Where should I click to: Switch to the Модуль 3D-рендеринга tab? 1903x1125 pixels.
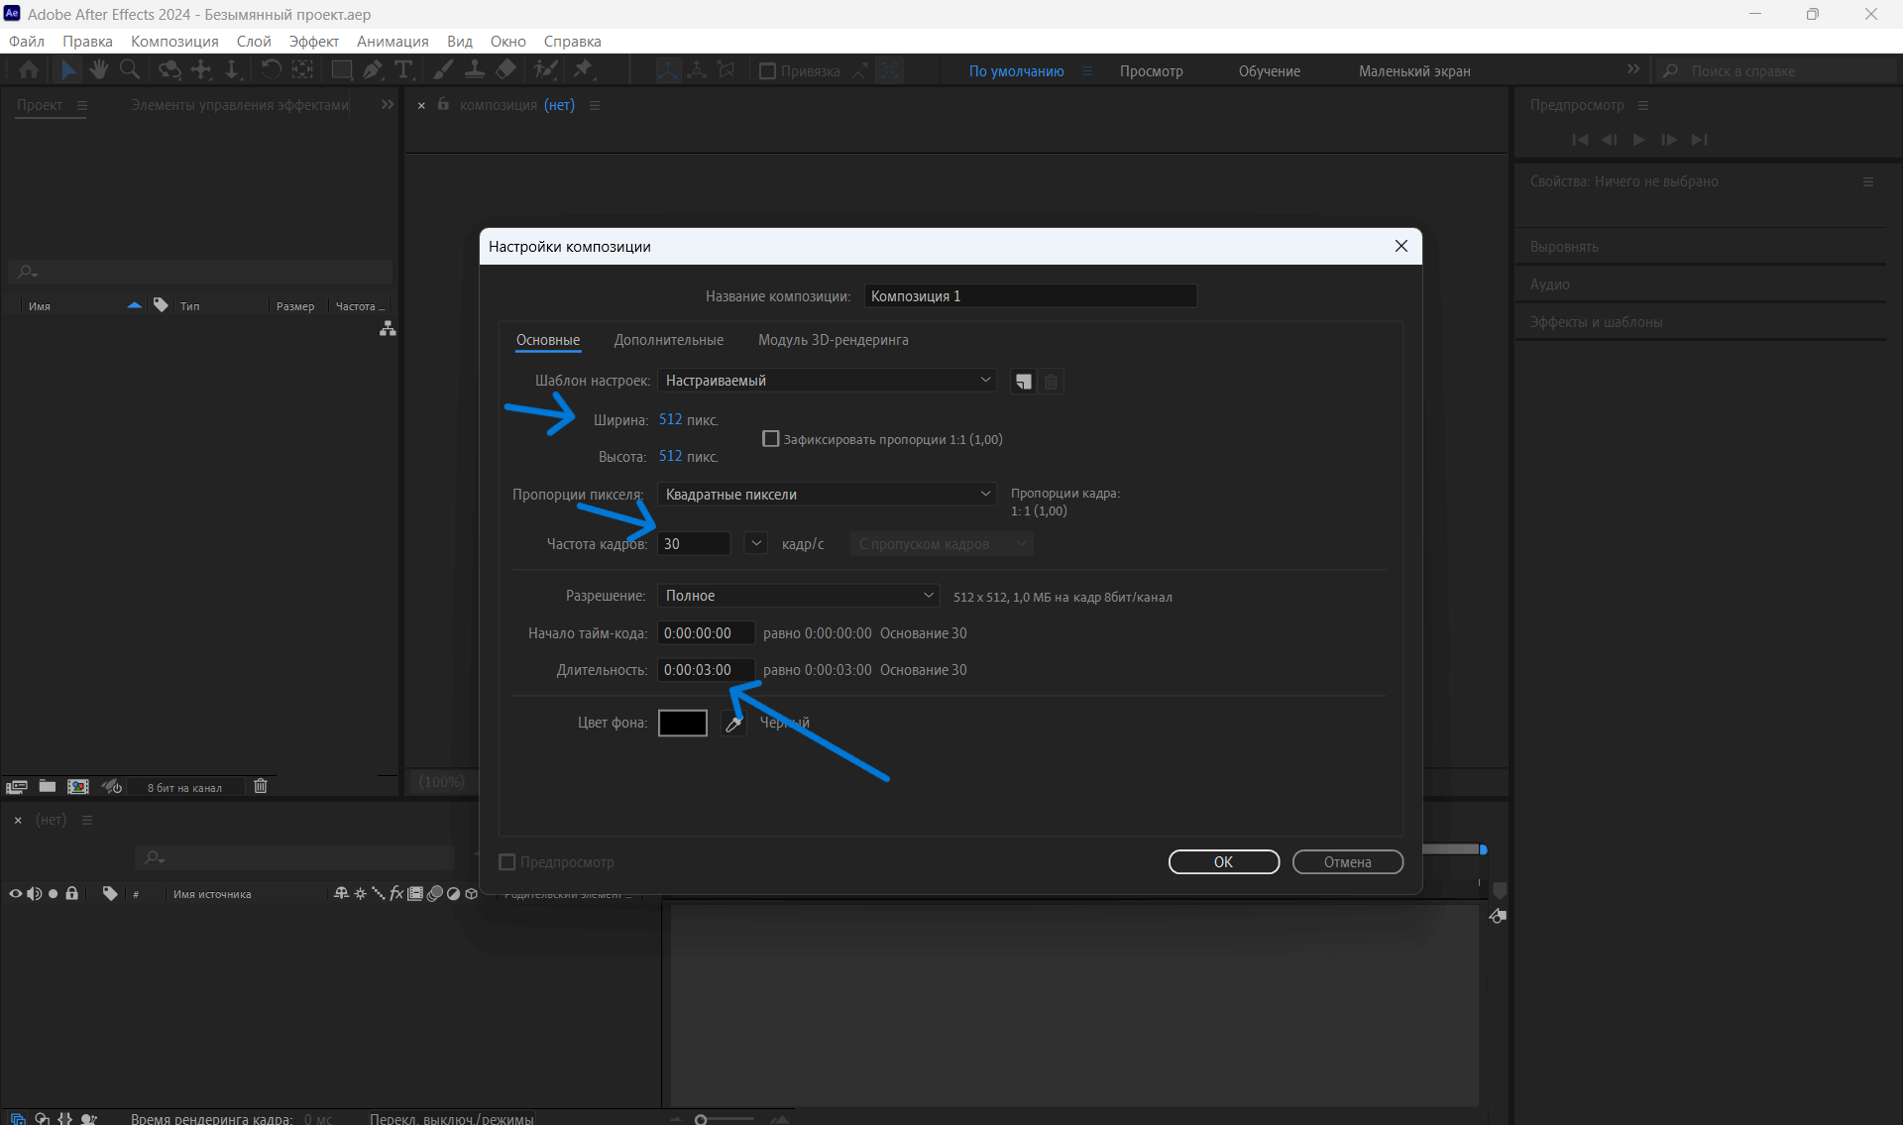[834, 340]
